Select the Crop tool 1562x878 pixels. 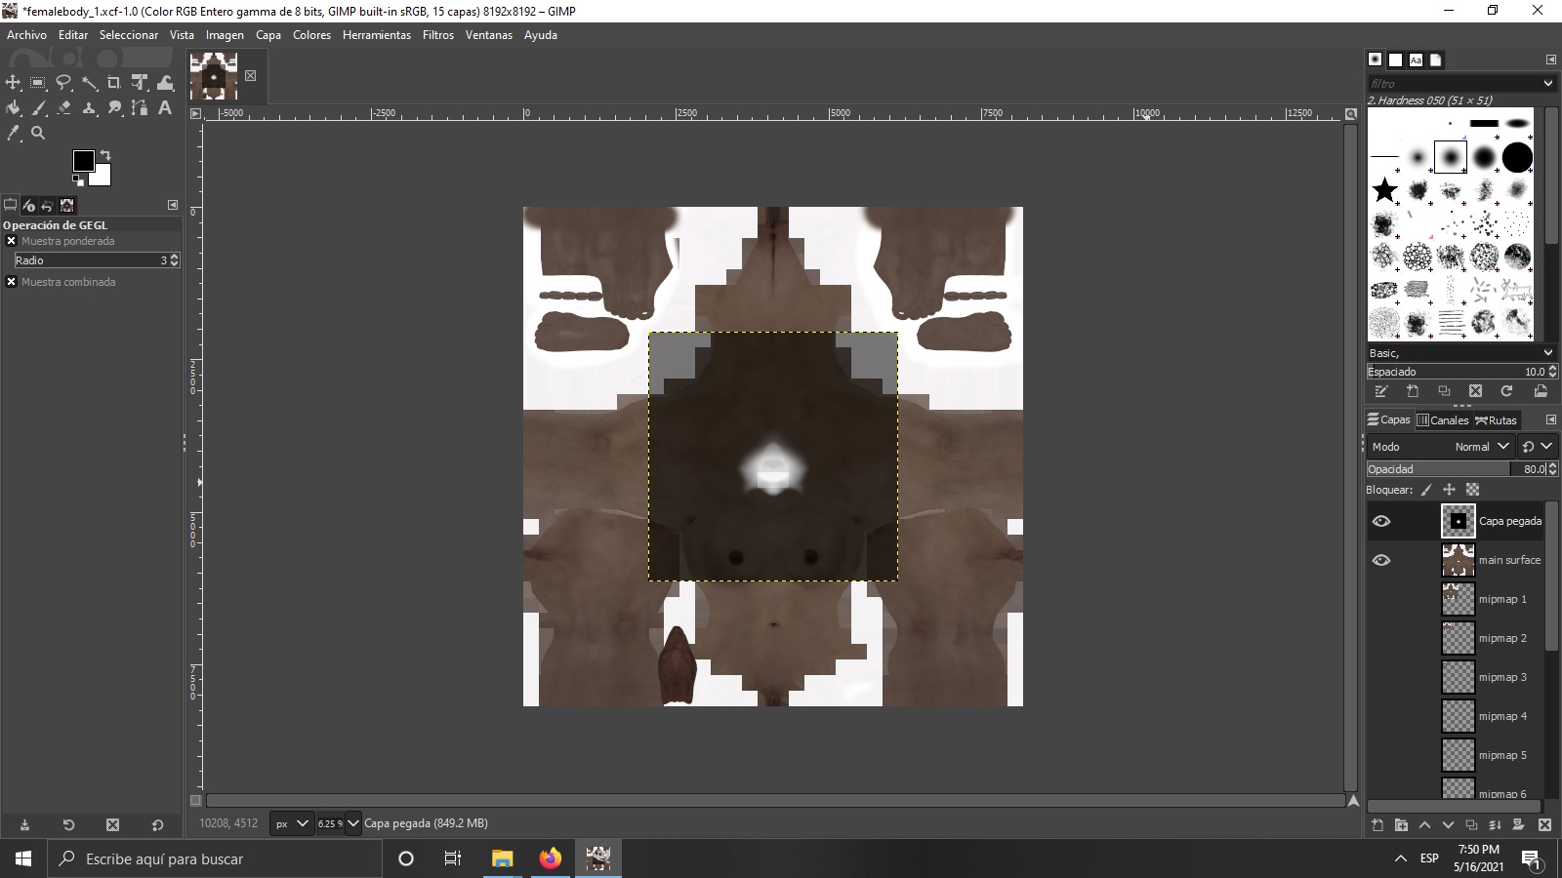pos(114,83)
